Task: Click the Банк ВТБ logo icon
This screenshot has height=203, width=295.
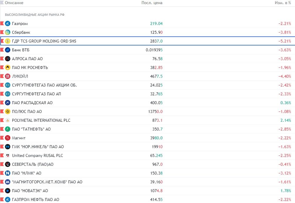Action: click(x=8, y=50)
